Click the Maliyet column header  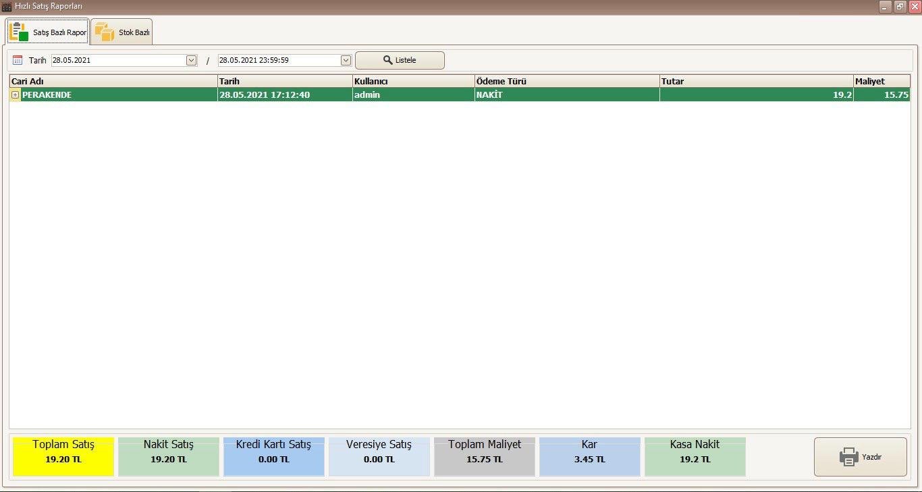tap(882, 81)
